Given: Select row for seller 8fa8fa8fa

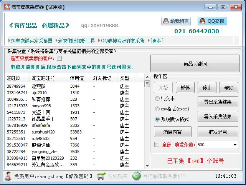Looking at the screenshot, I should pyautogui.click(x=74, y=125).
